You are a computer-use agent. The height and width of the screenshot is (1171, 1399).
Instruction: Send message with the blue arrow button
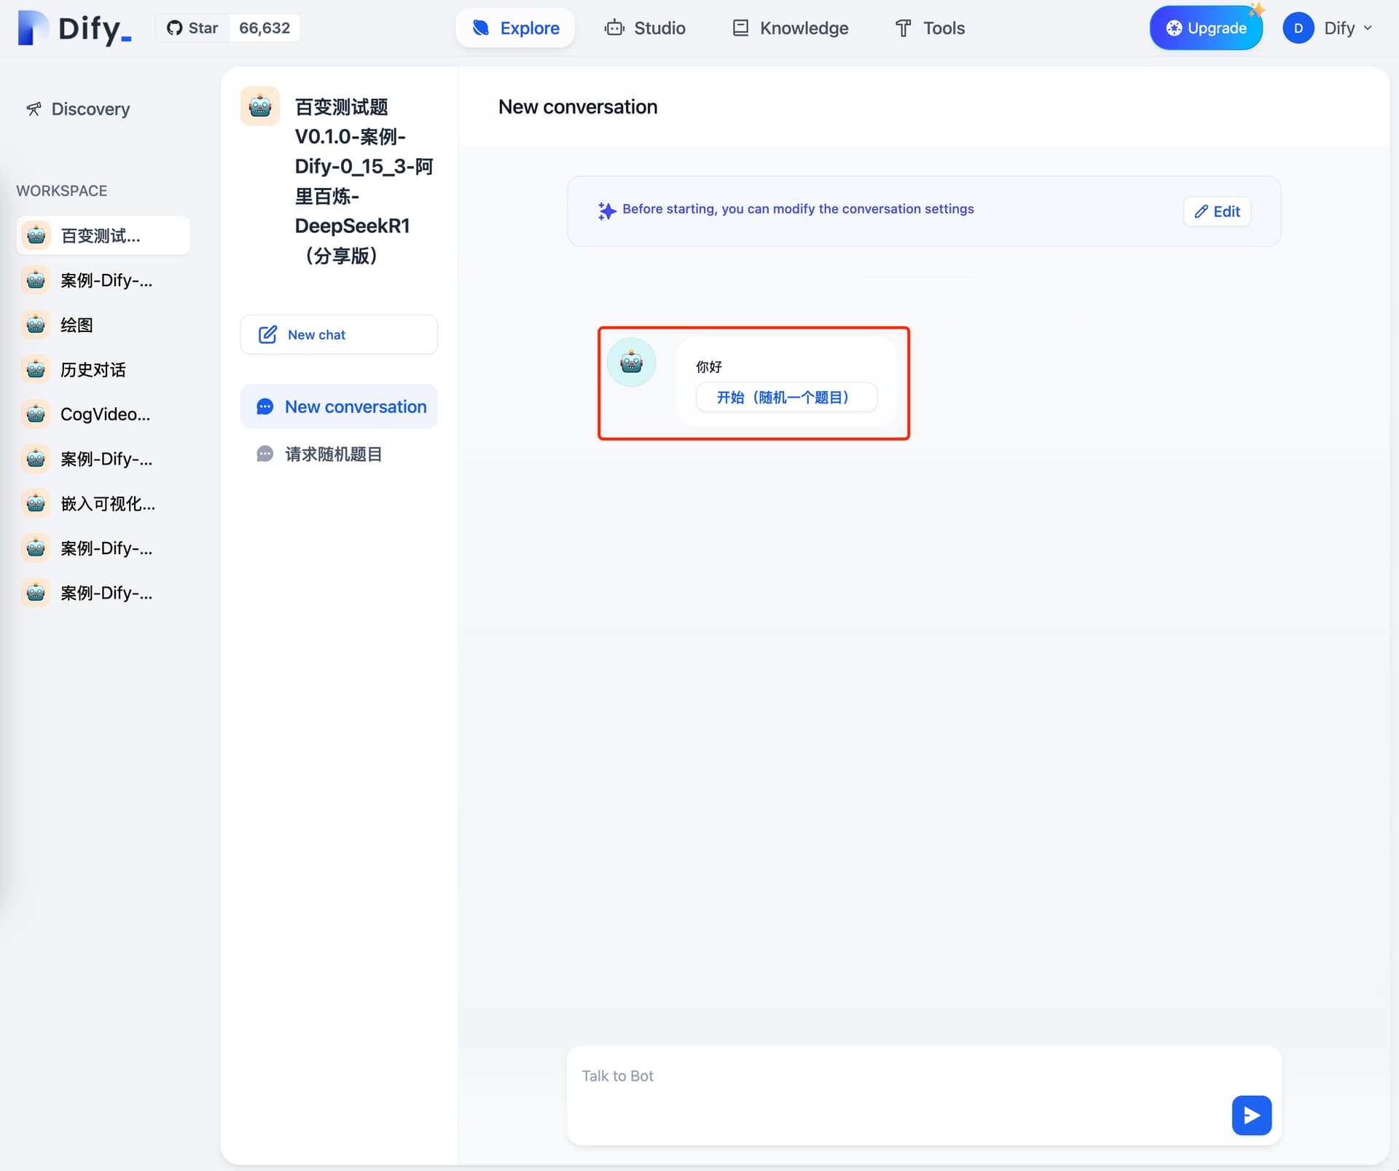click(1251, 1115)
